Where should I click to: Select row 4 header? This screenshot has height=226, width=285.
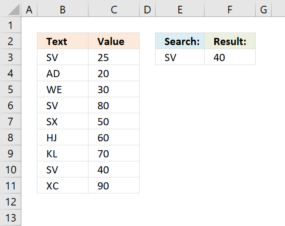[x=11, y=73]
